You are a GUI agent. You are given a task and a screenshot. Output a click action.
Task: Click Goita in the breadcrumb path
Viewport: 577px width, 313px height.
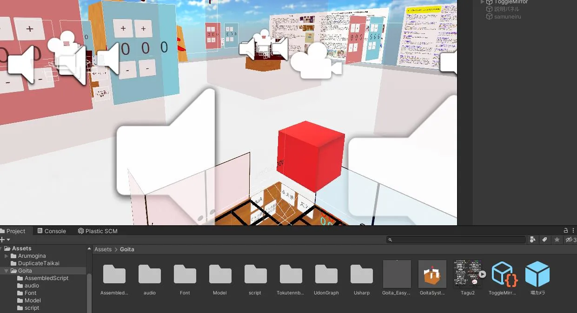pos(127,249)
